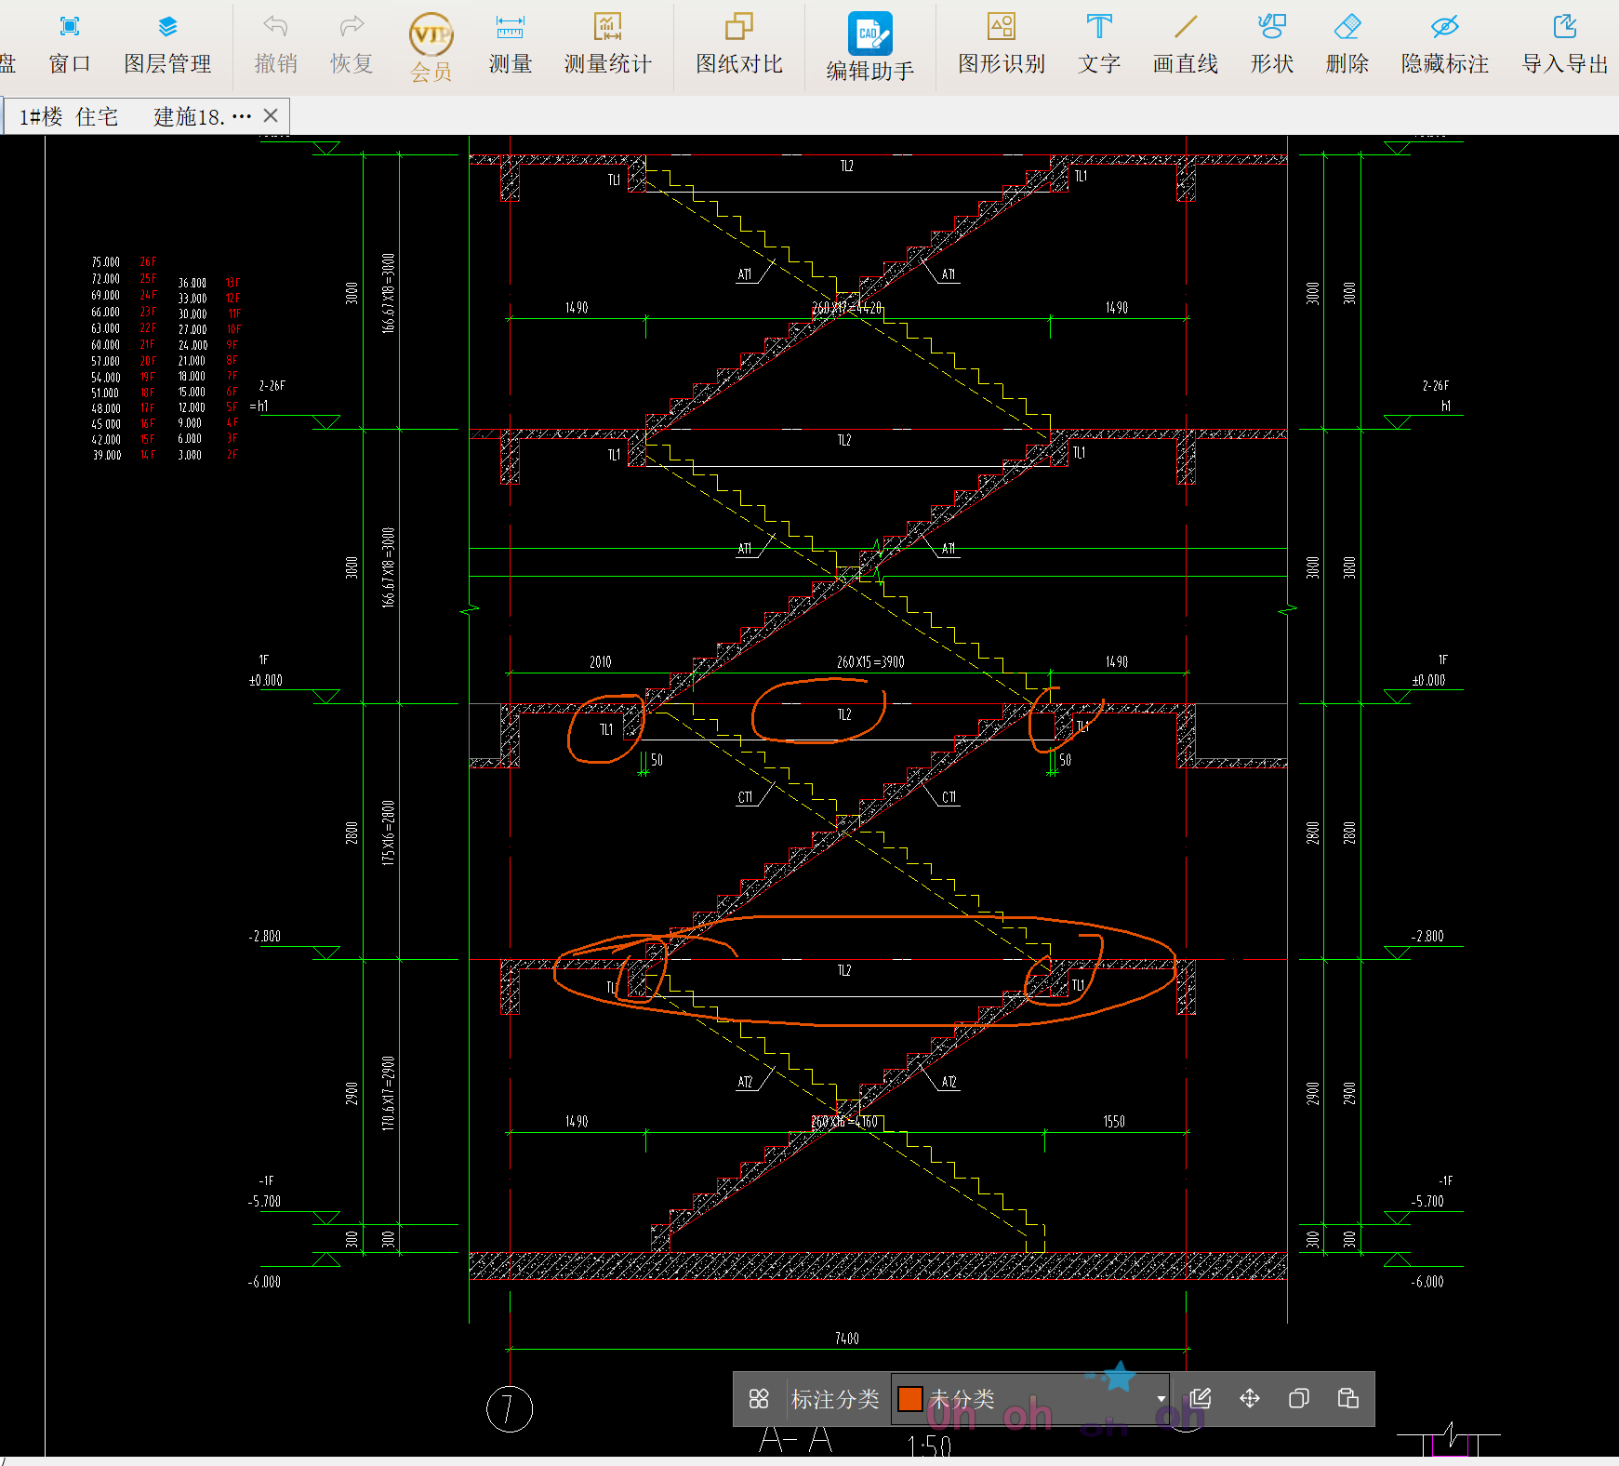This screenshot has width=1619, height=1466.
Task: Select the 删除 eraser tool
Action: tap(1347, 44)
